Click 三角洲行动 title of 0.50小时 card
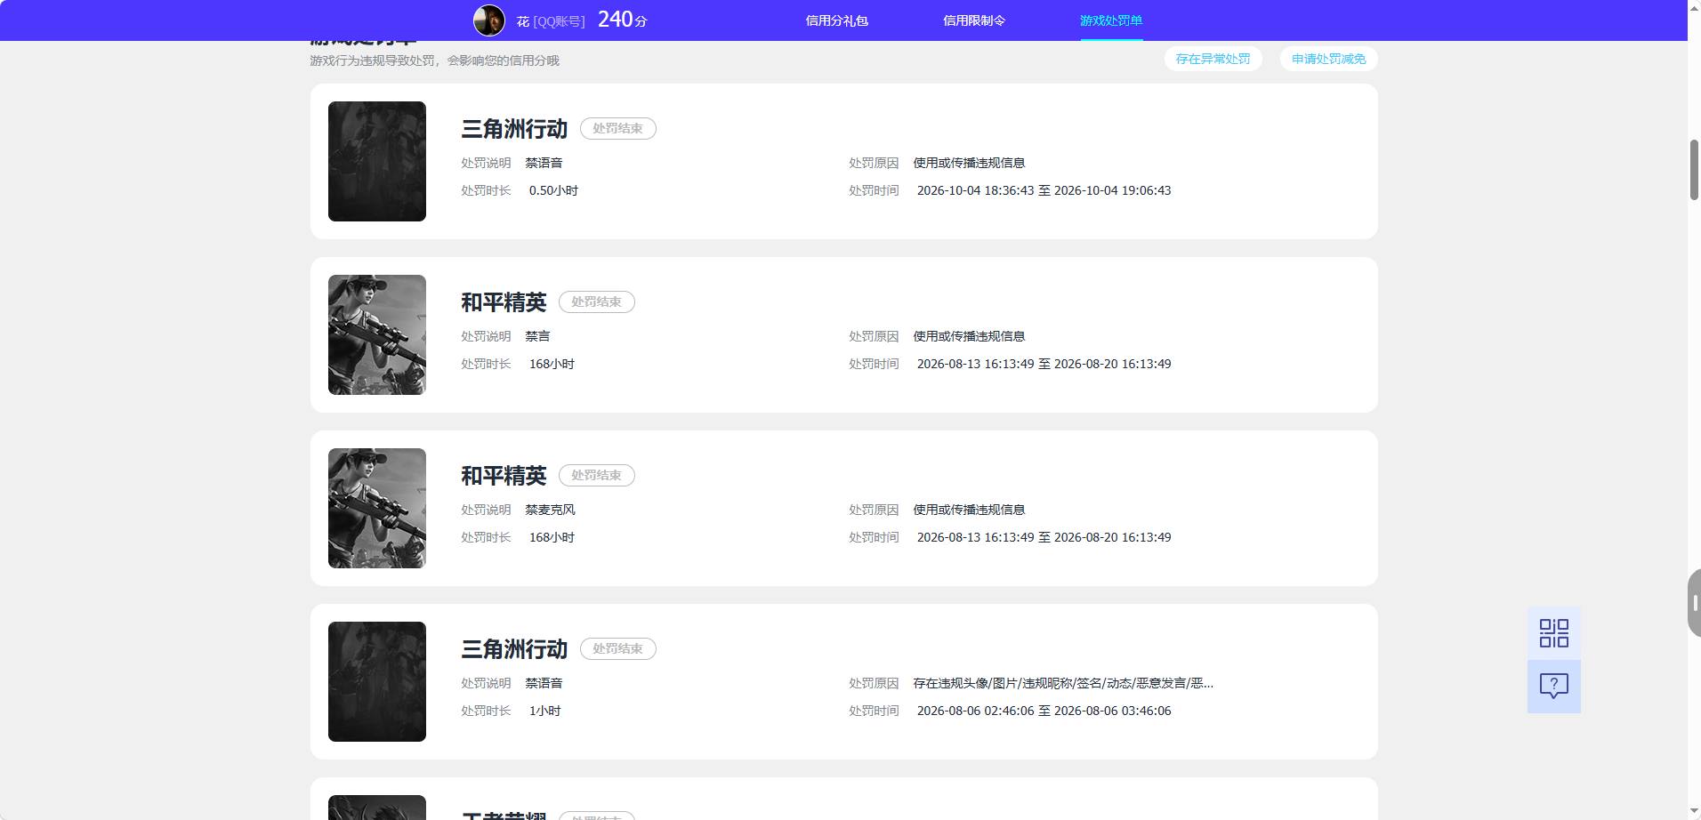This screenshot has width=1701, height=820. (514, 129)
